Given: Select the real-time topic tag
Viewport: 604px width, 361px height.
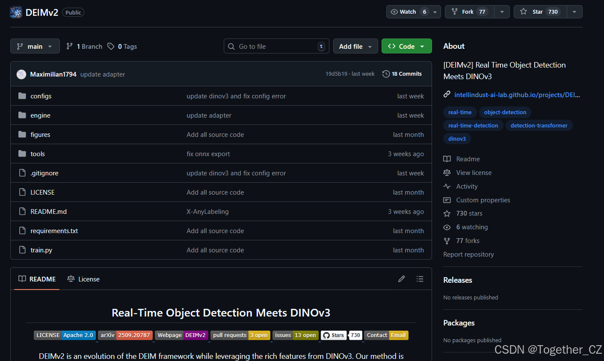Looking at the screenshot, I should point(460,112).
